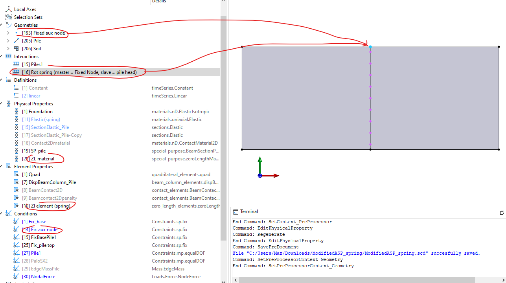Click the property icon for [1] Foundation
The image size is (506, 283).
click(17, 111)
